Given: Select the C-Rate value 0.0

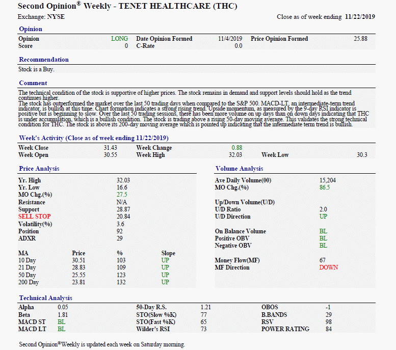Looking at the screenshot, I should click(239, 46).
